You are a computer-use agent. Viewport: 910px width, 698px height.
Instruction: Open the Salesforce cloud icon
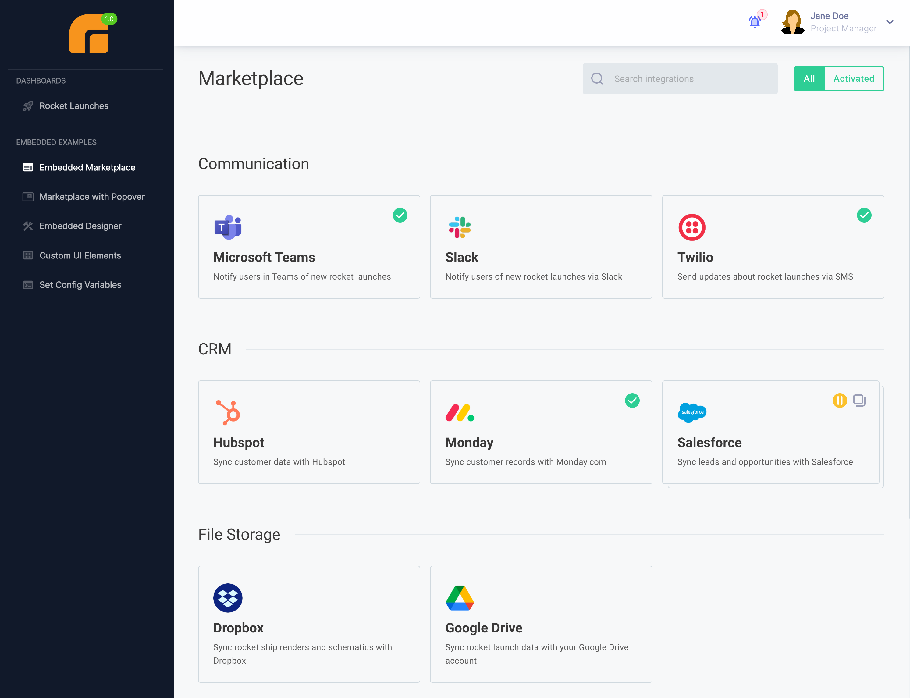pyautogui.click(x=692, y=412)
